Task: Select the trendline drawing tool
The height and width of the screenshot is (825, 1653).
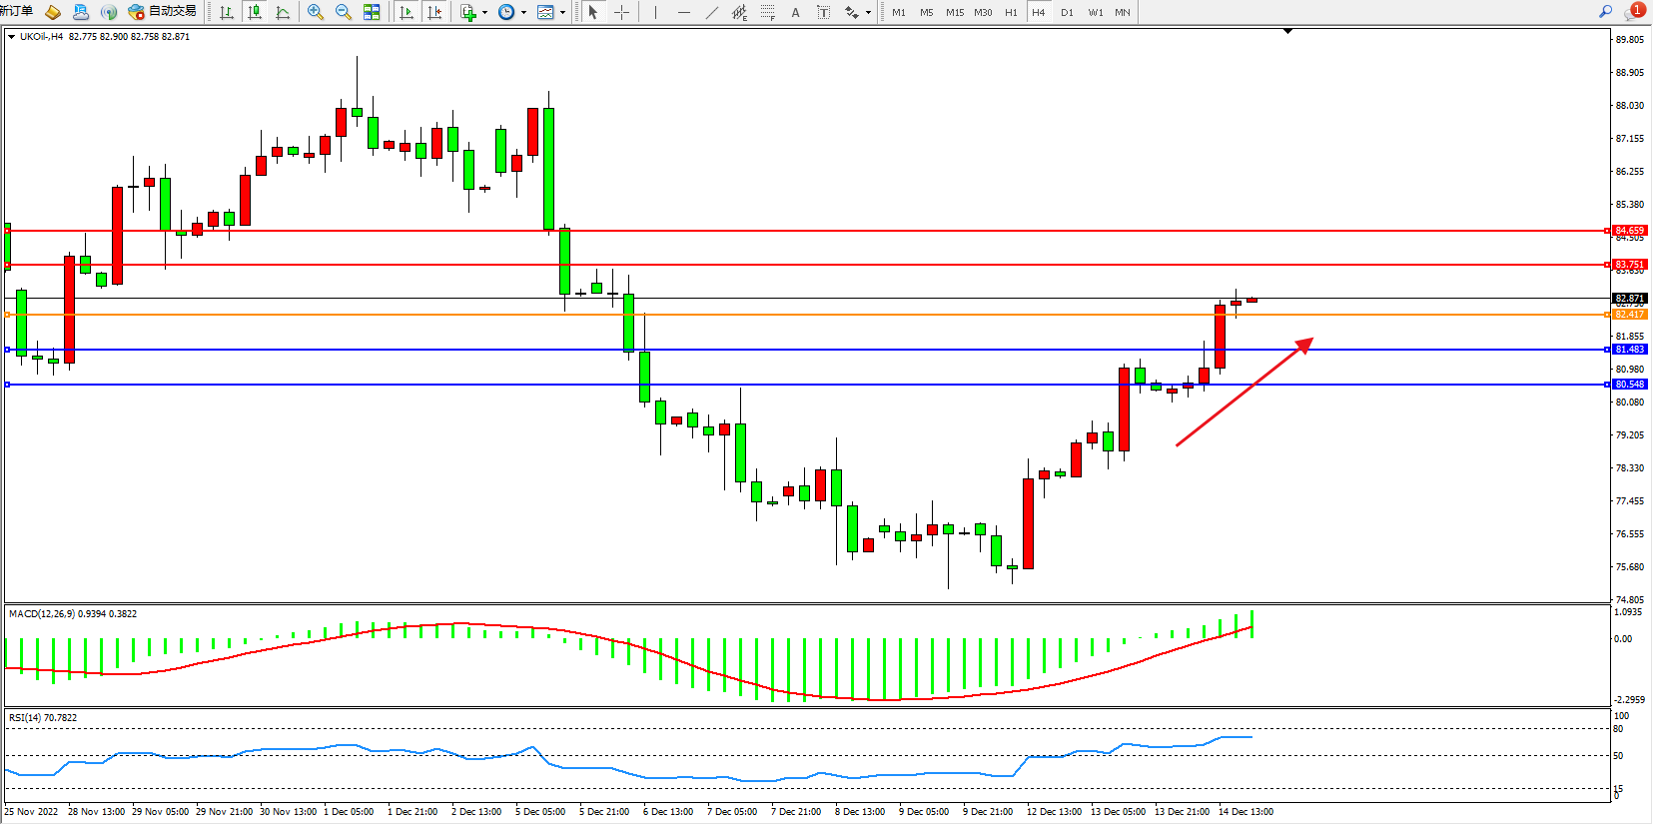Action: click(711, 12)
